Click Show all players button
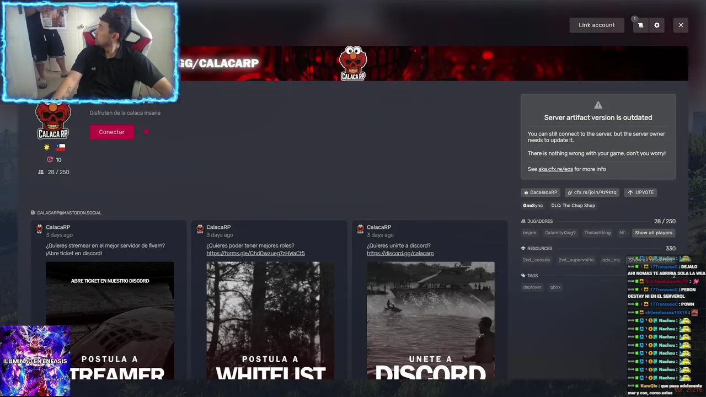The image size is (706, 397). 654,233
